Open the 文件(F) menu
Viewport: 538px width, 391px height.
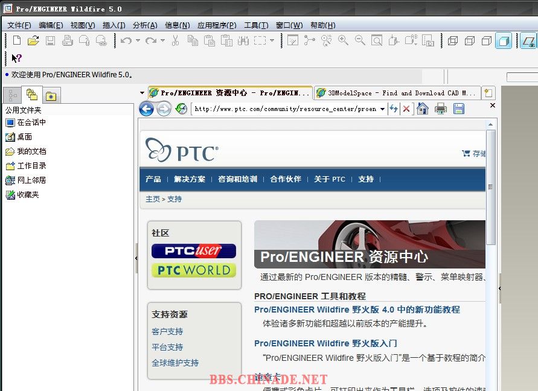coord(19,25)
